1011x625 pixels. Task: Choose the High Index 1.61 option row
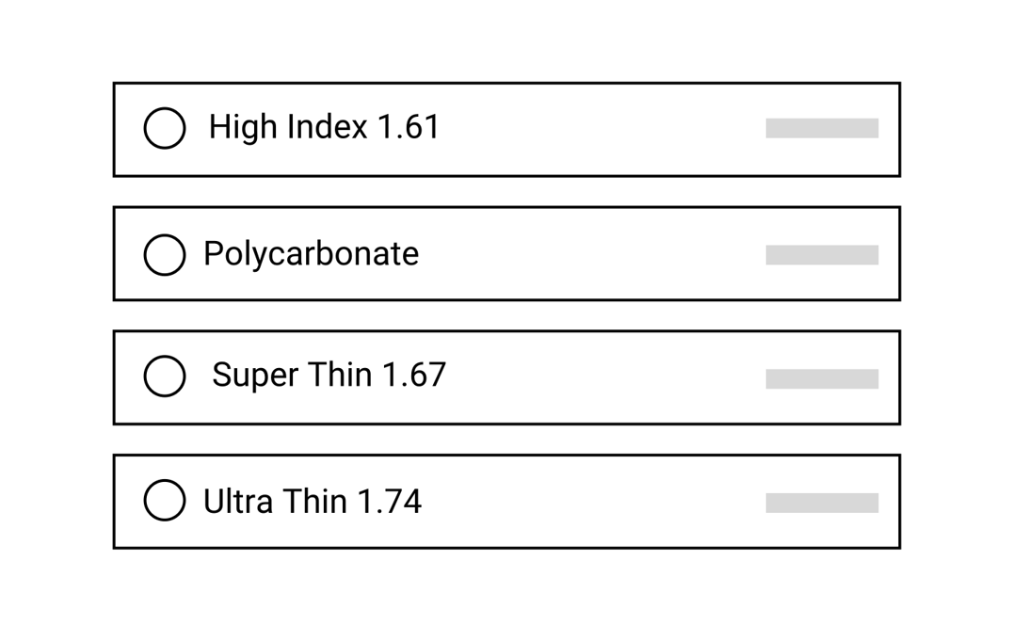click(505, 128)
